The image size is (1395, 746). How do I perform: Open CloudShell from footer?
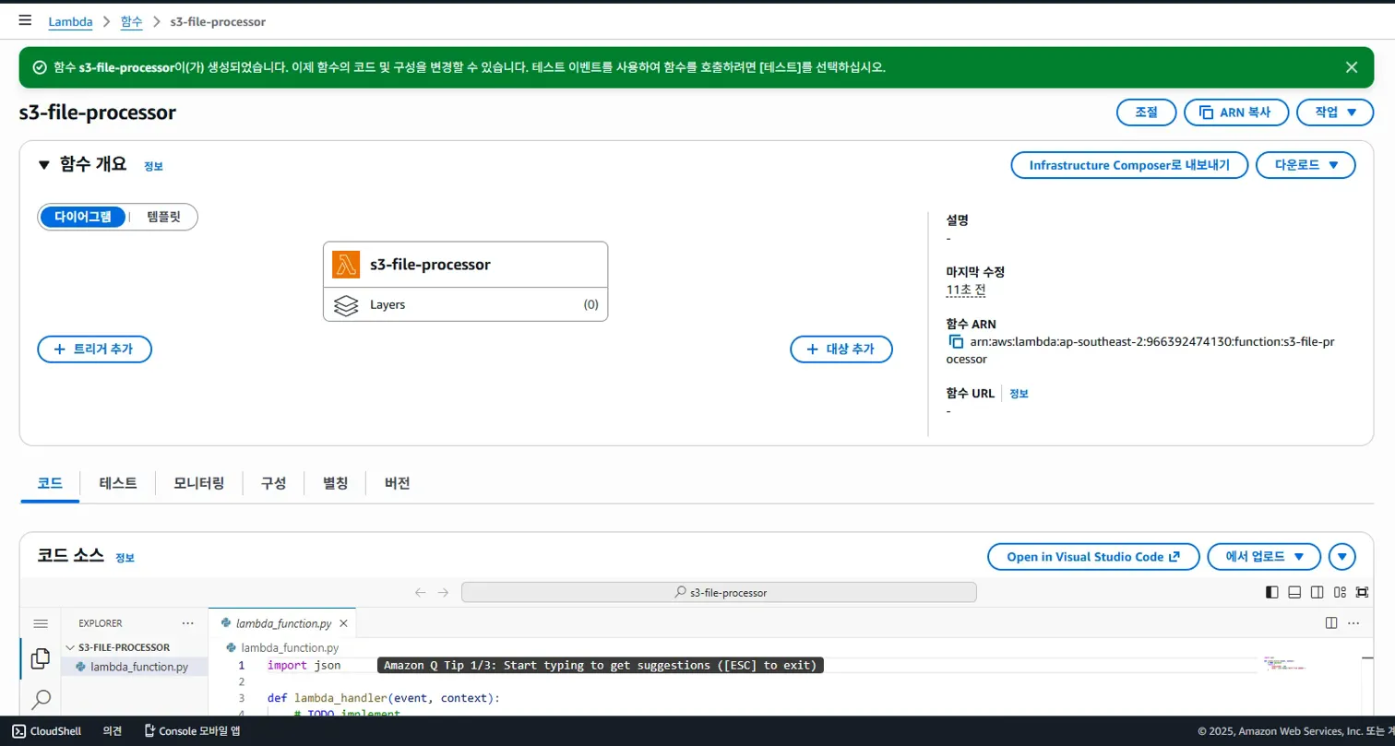click(47, 730)
